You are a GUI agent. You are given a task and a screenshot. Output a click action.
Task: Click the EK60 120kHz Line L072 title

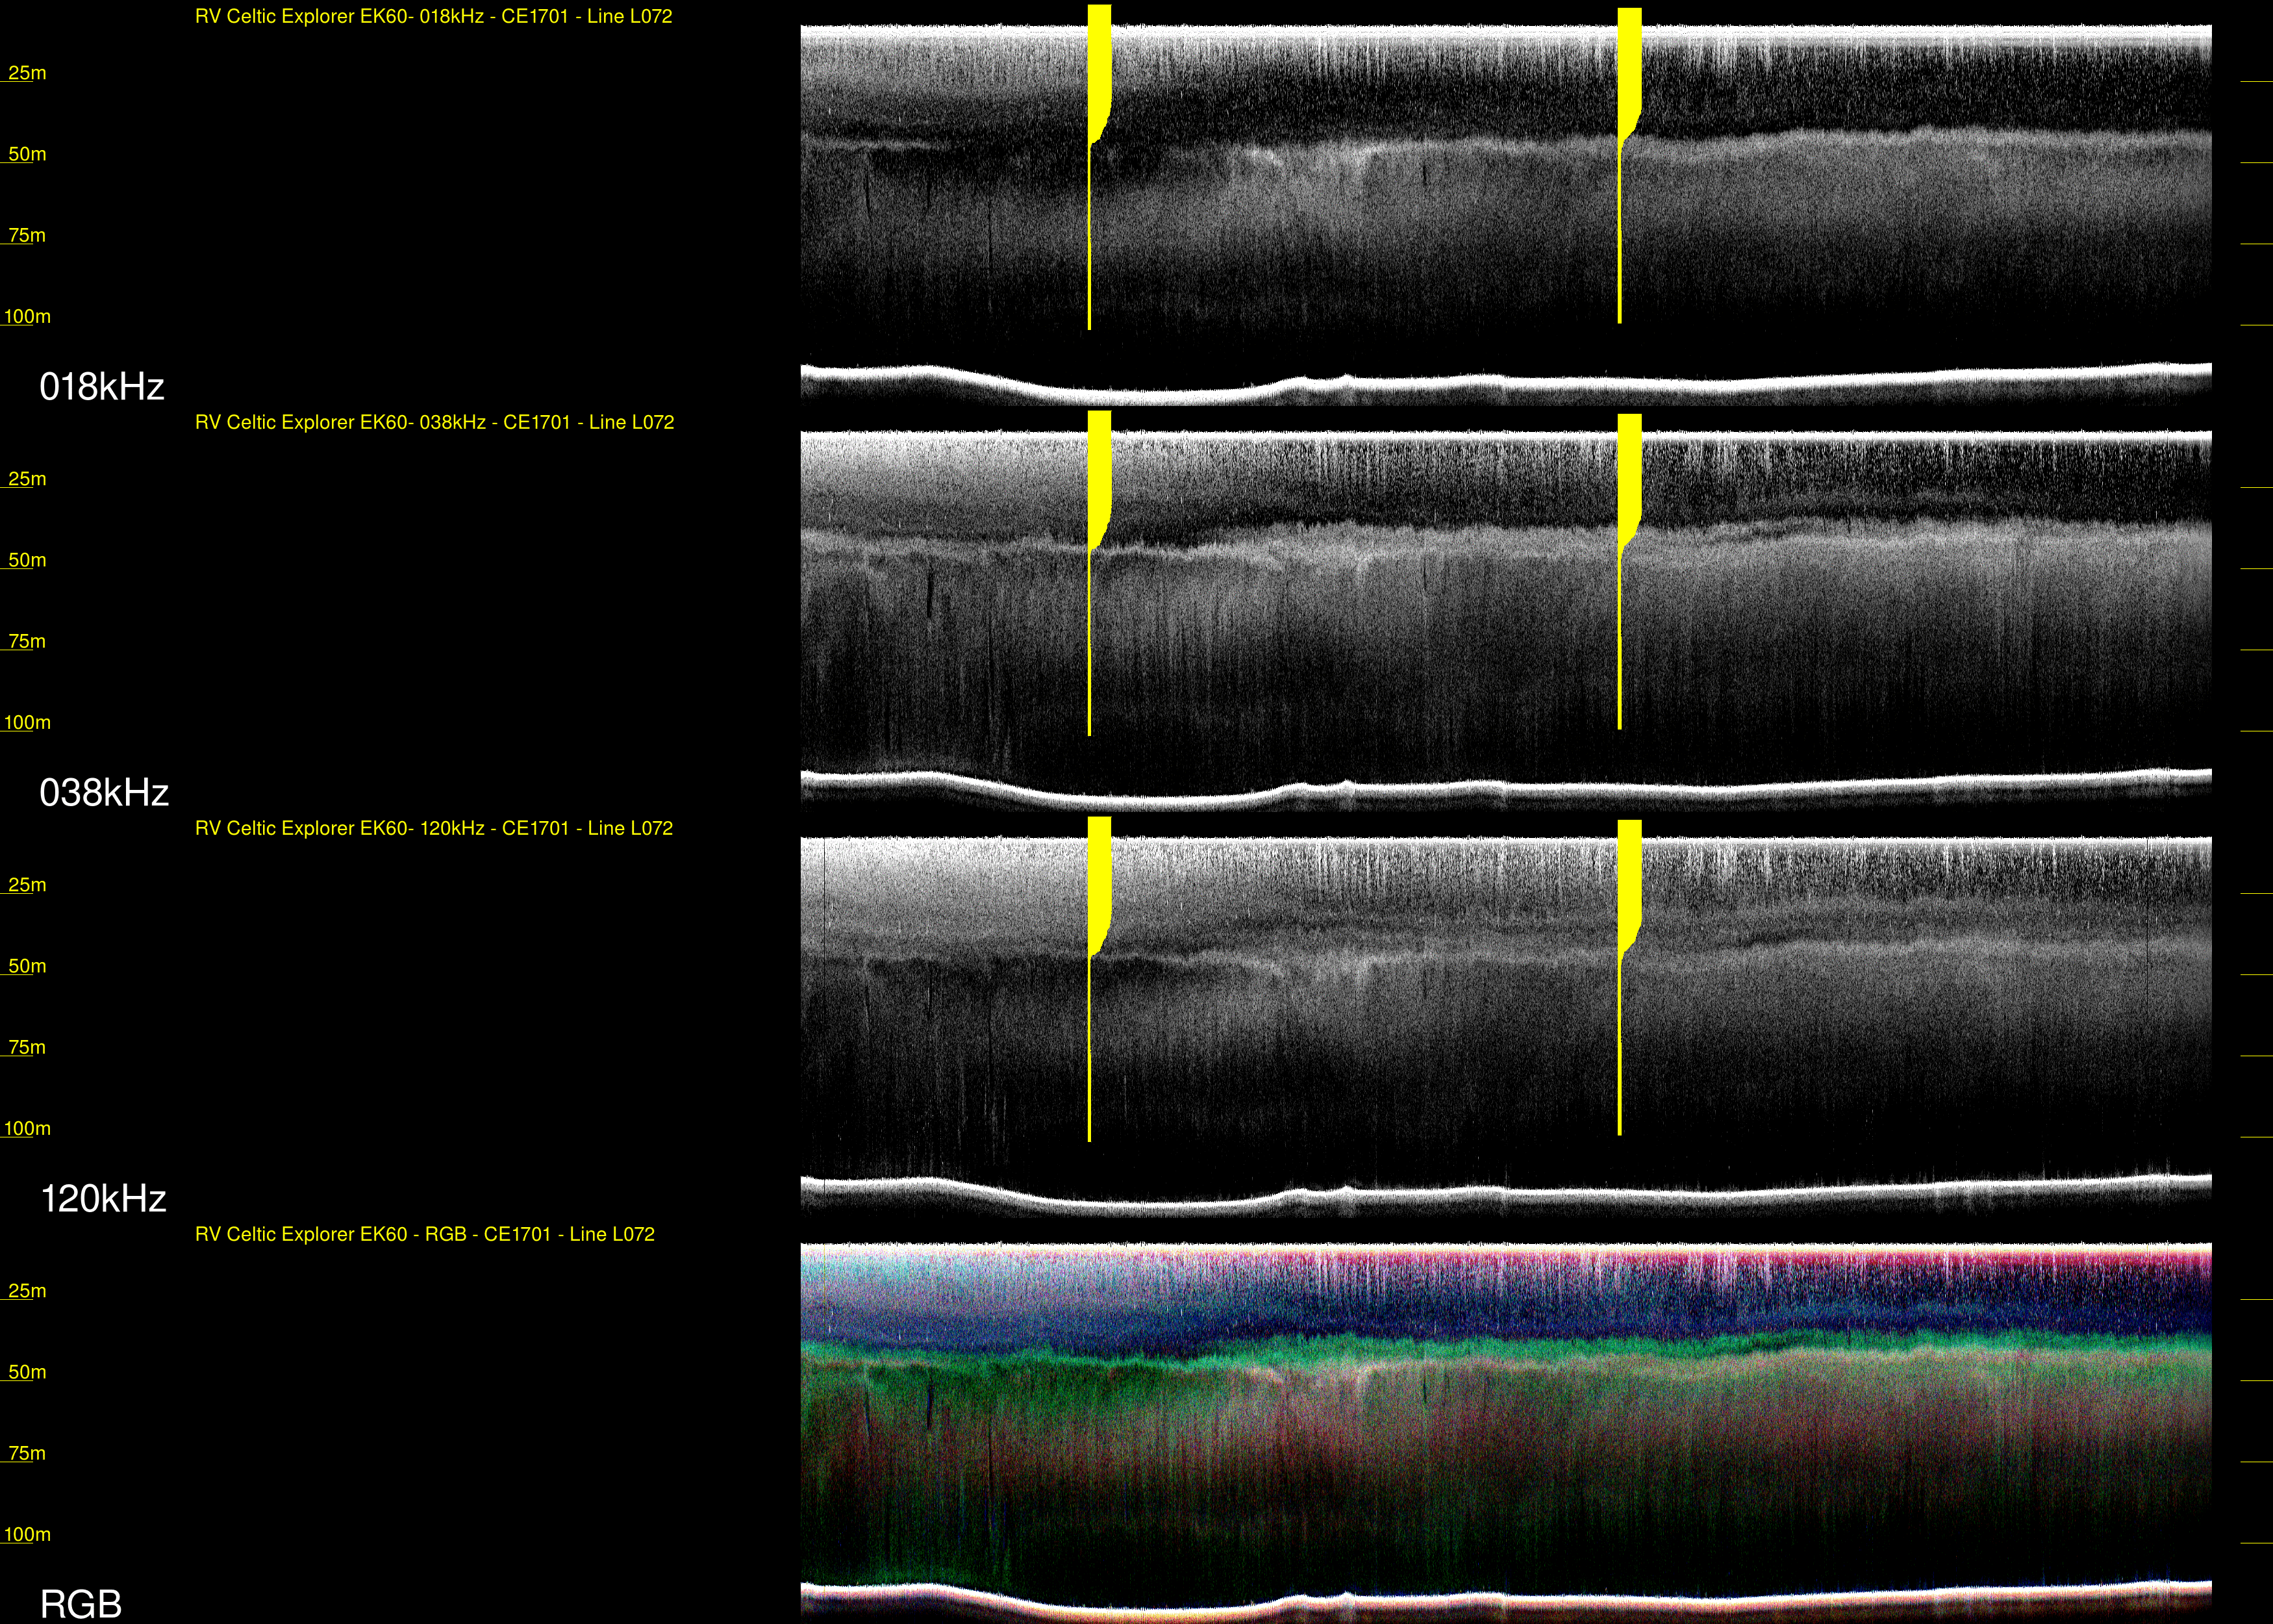pyautogui.click(x=433, y=829)
